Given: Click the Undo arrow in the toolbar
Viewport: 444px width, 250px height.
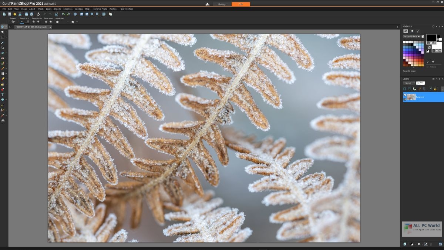Looking at the screenshot, I should (63, 14).
